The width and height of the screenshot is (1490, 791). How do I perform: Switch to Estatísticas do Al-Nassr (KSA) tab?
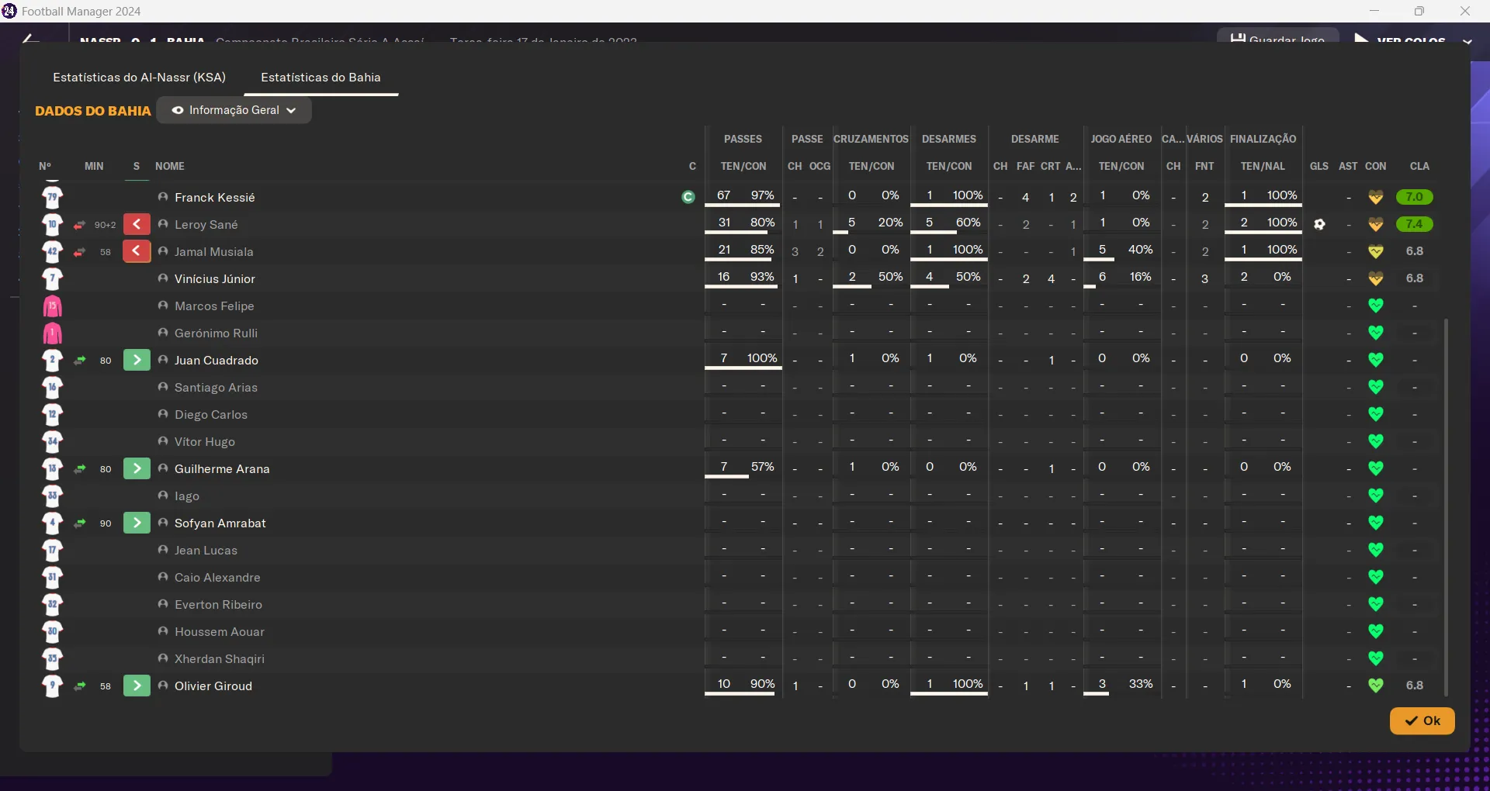[x=139, y=78]
